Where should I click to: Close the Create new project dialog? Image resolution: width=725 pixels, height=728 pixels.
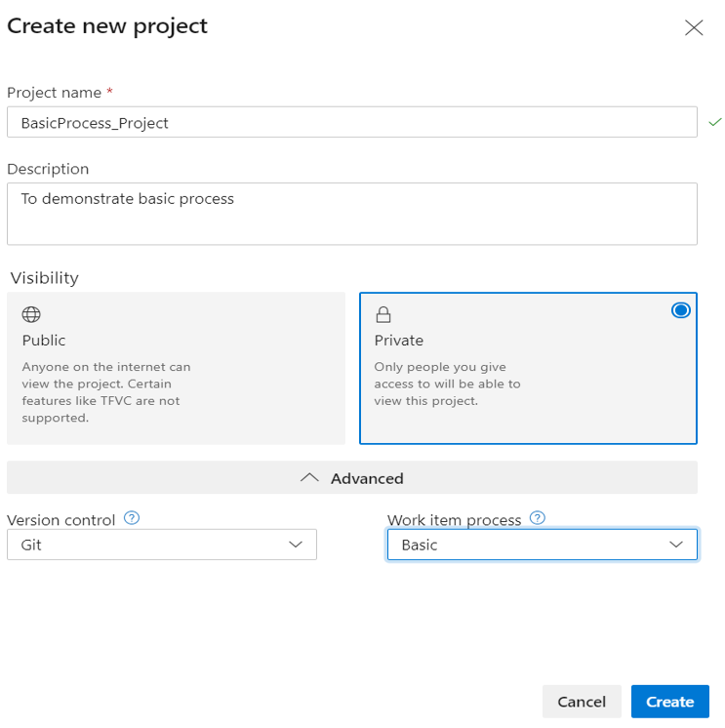point(694,27)
